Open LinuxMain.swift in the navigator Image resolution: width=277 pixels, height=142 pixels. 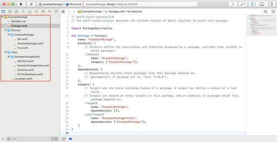tap(23, 79)
